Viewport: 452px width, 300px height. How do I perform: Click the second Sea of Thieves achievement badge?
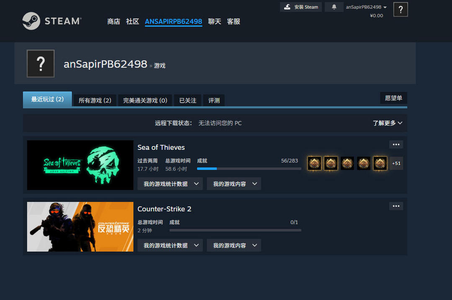[x=331, y=164]
